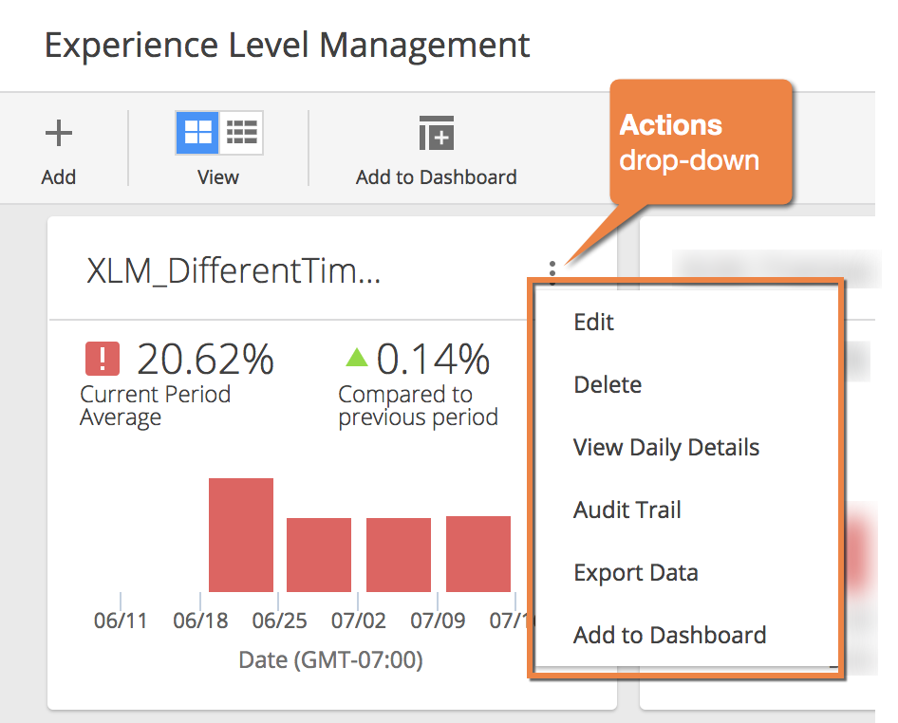Click the 0.14% compared to previous value
Viewport: 898px width, 723px height.
(x=433, y=359)
